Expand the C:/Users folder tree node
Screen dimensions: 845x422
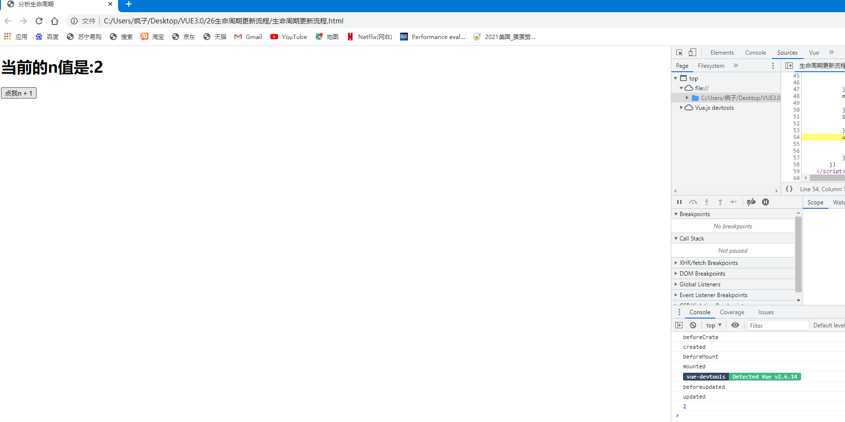point(687,98)
